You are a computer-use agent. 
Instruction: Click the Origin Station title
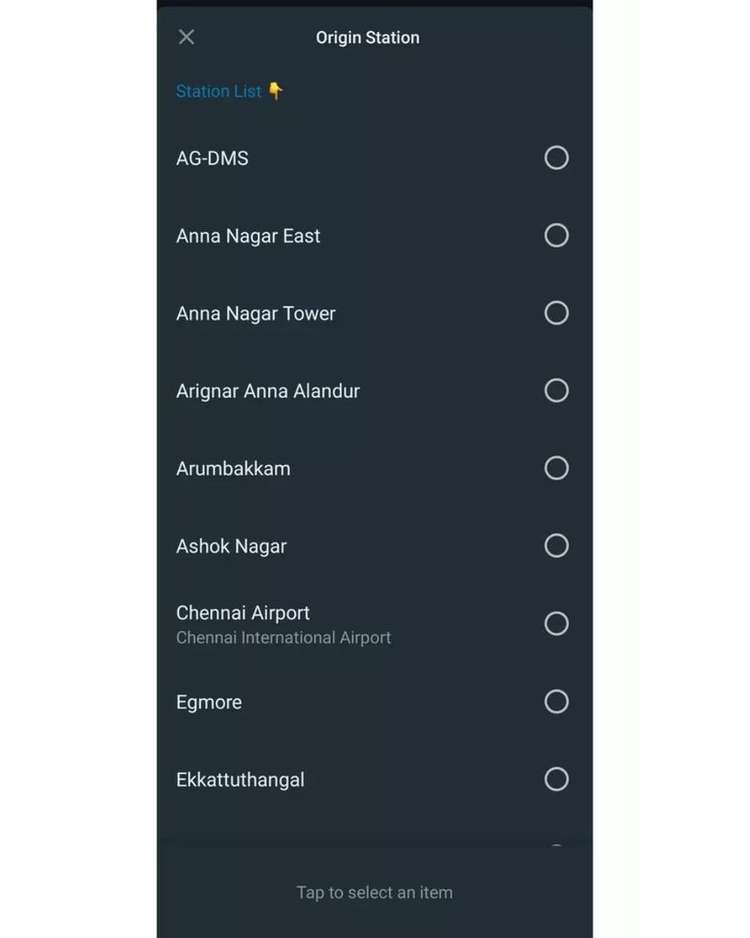[367, 38]
